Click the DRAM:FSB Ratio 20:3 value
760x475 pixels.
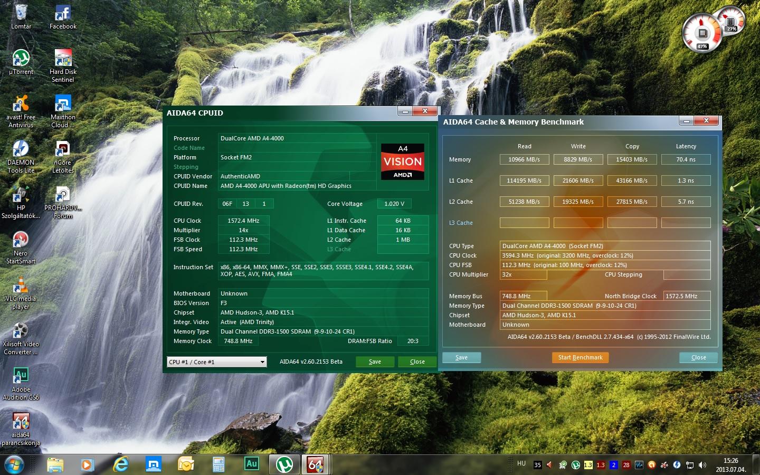(413, 341)
